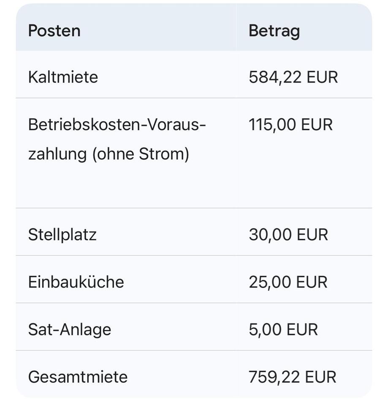This screenshot has width=388, height=406.
Task: Click the 584,22 EUR amount
Action: [293, 77]
